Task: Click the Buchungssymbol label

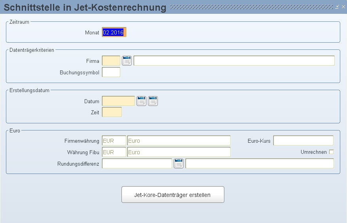Action: point(80,73)
